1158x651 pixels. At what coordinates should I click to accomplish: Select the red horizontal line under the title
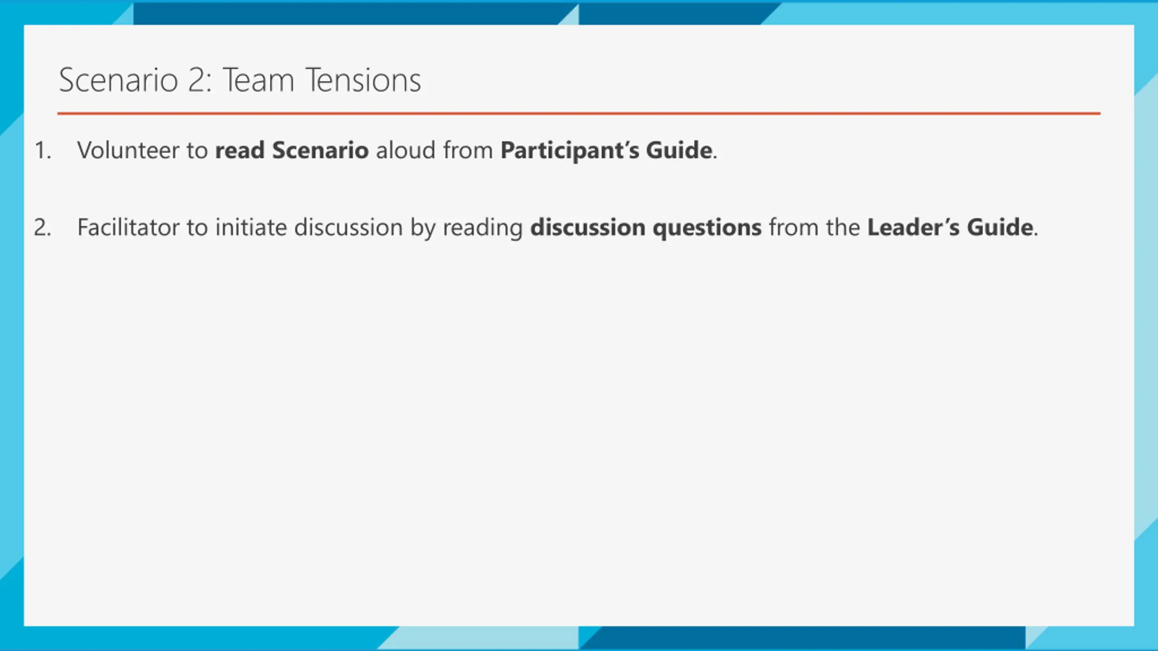579,113
